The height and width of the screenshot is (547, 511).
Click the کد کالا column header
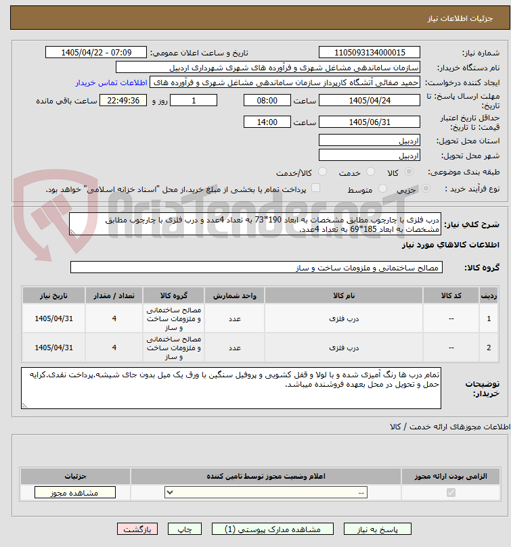click(451, 296)
